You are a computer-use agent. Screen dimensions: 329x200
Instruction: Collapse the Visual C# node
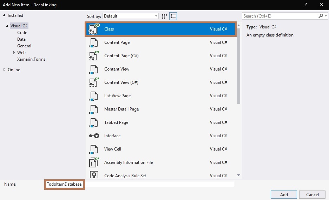coord(7,26)
